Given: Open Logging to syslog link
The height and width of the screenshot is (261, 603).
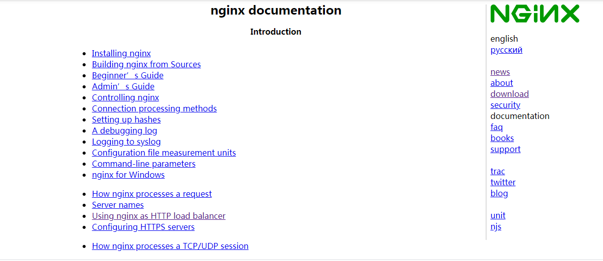Looking at the screenshot, I should click(x=126, y=142).
